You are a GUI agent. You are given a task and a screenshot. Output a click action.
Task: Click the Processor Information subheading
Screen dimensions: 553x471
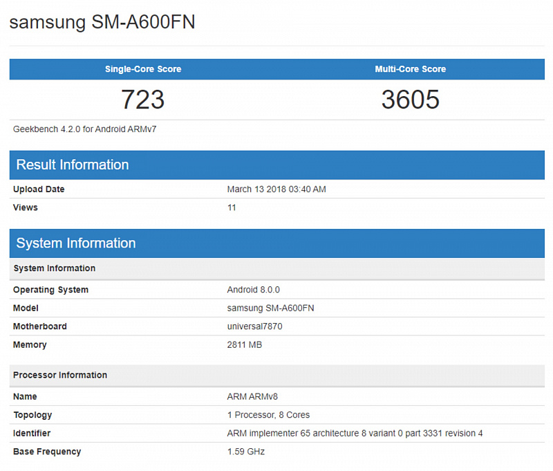click(x=60, y=375)
